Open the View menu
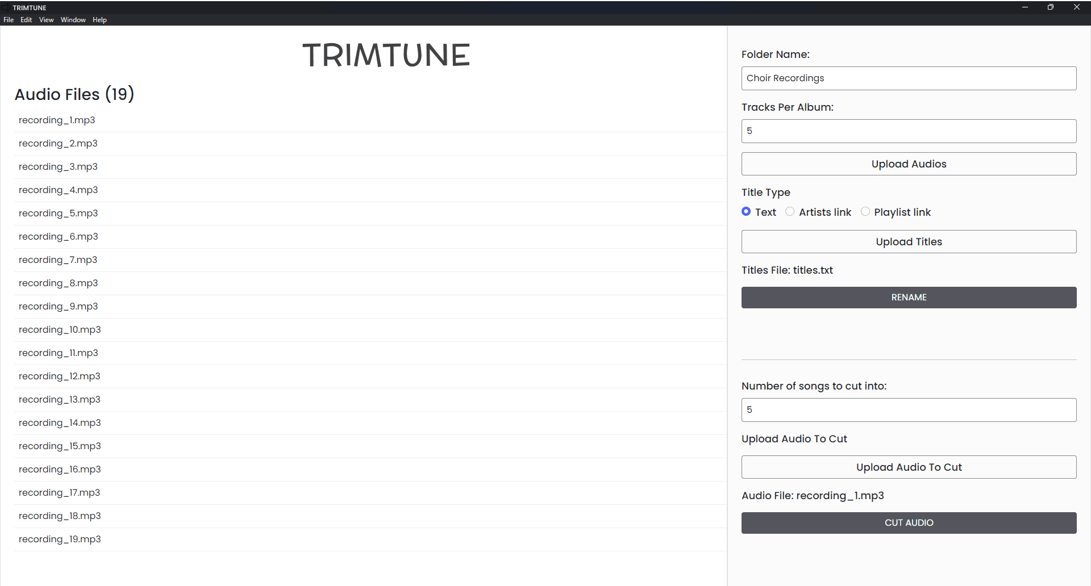This screenshot has height=586, width=1091. pos(46,20)
